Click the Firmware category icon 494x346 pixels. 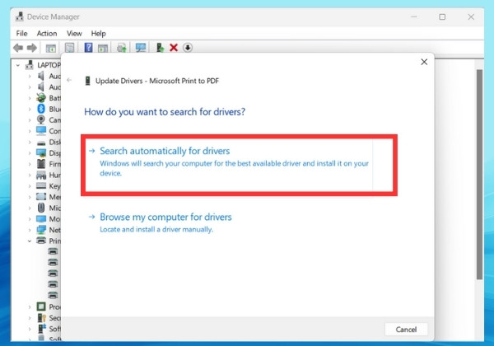pos(41,164)
